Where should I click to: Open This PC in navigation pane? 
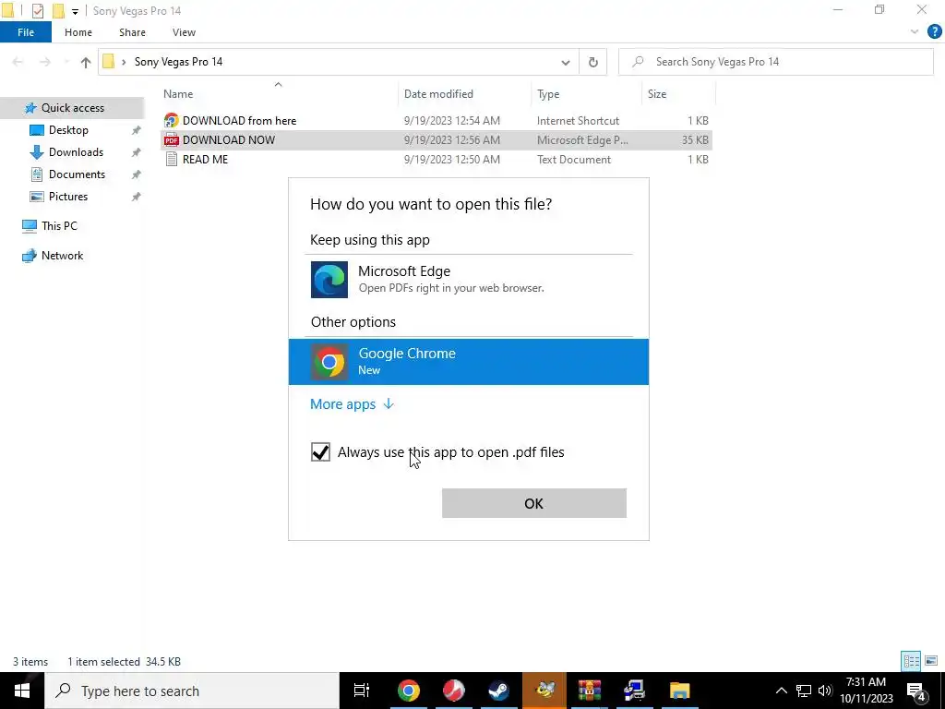point(59,226)
